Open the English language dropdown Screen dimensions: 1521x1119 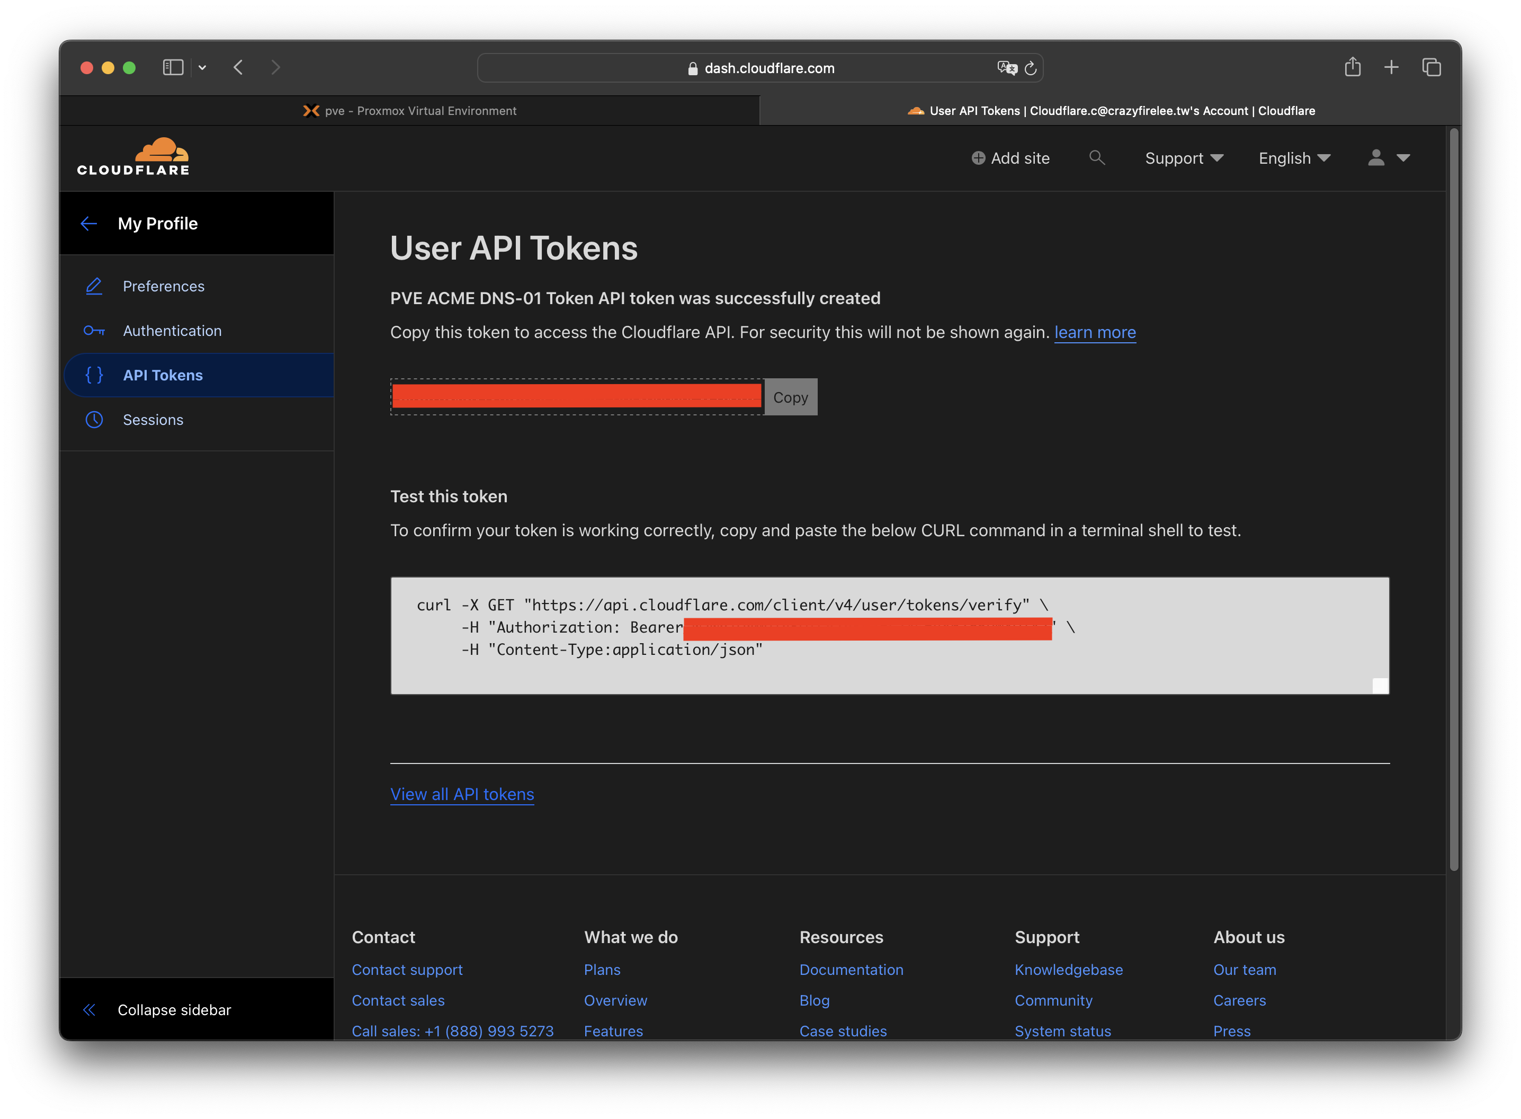[1294, 158]
